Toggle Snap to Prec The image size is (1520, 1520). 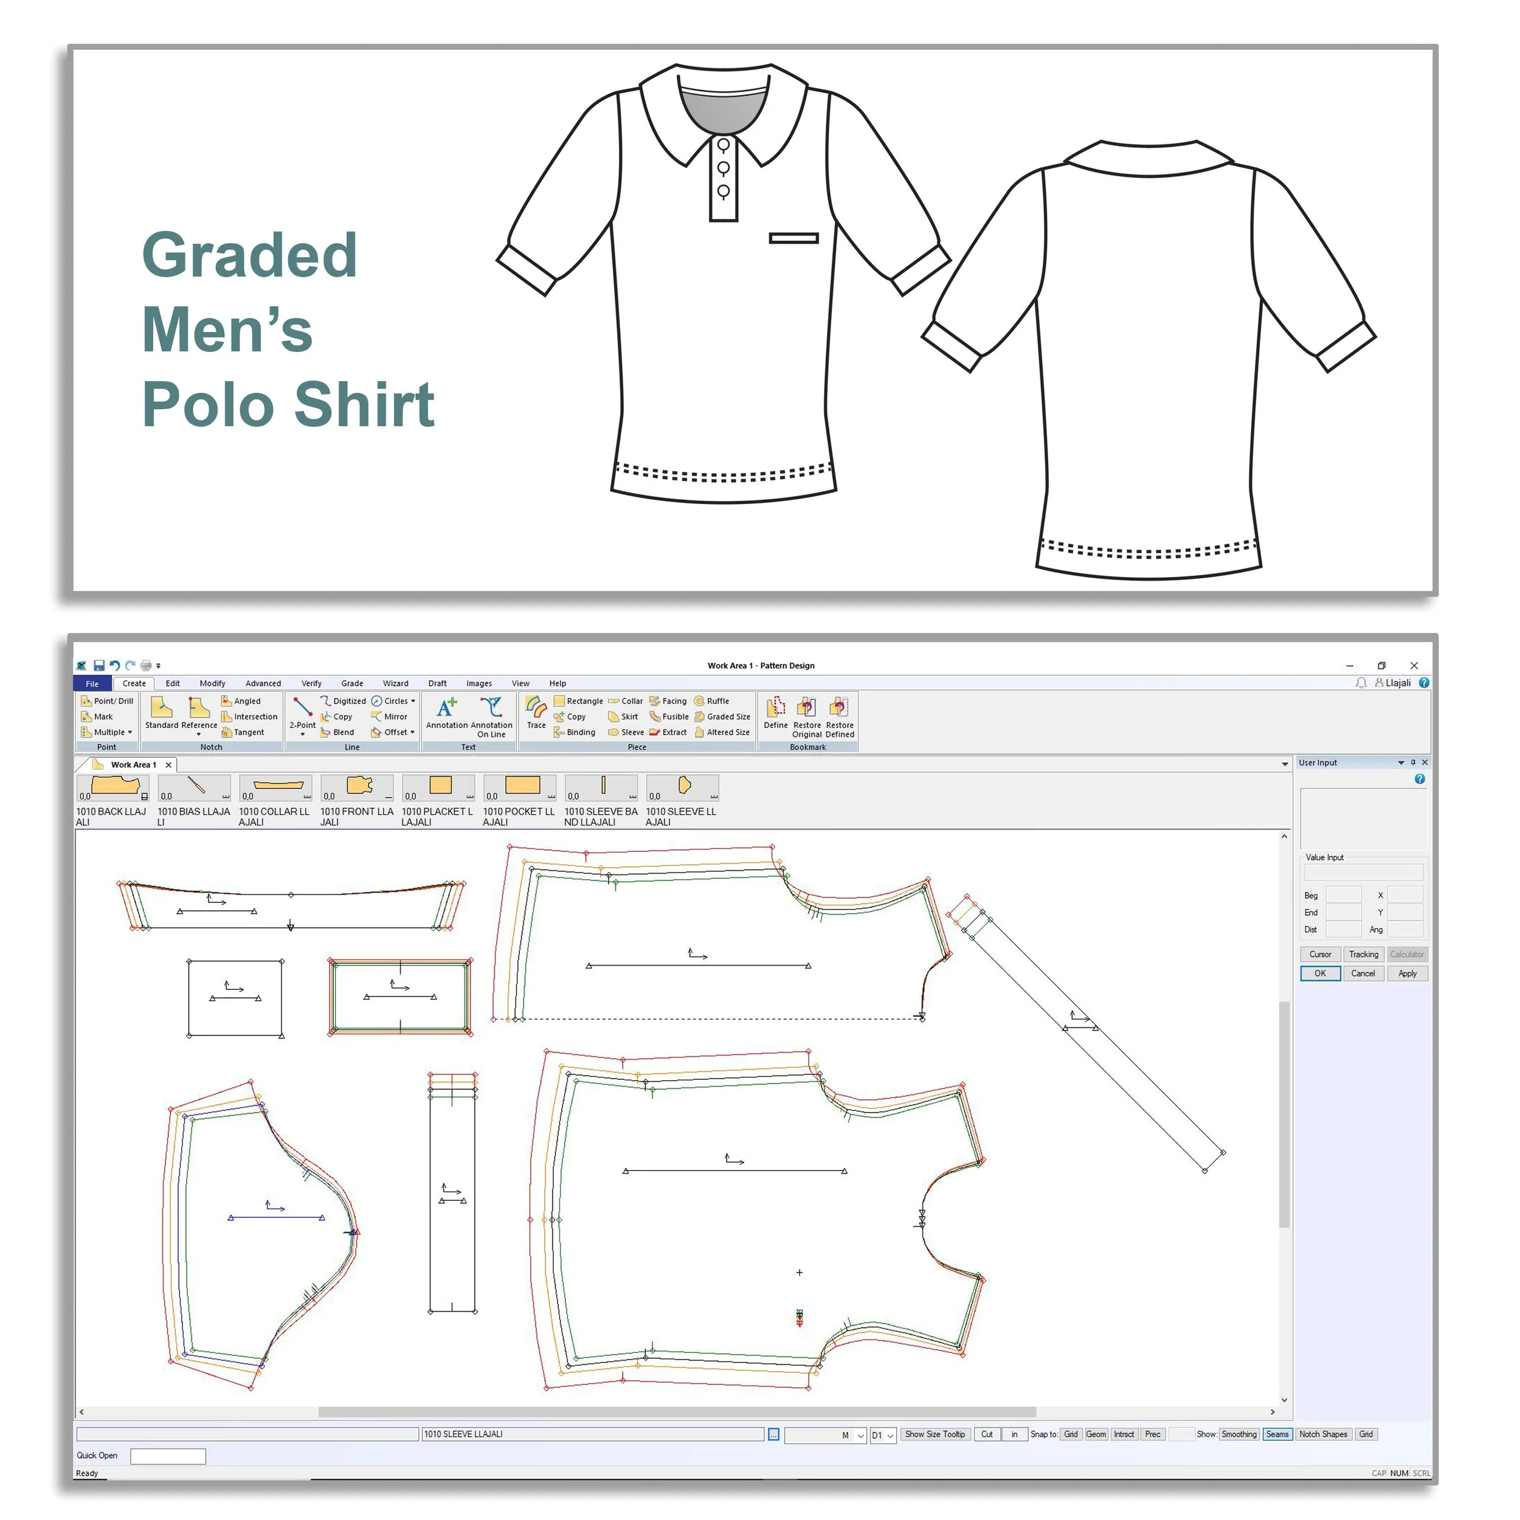[1153, 1434]
